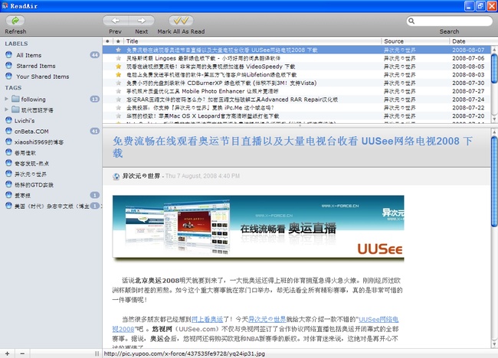This screenshot has height=358, width=498.
Task: Select the Lvichi's feed
Action: pyautogui.click(x=25, y=121)
